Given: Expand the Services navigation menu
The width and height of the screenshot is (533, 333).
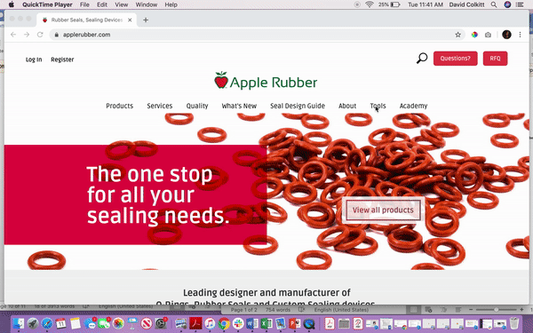Looking at the screenshot, I should click(159, 106).
